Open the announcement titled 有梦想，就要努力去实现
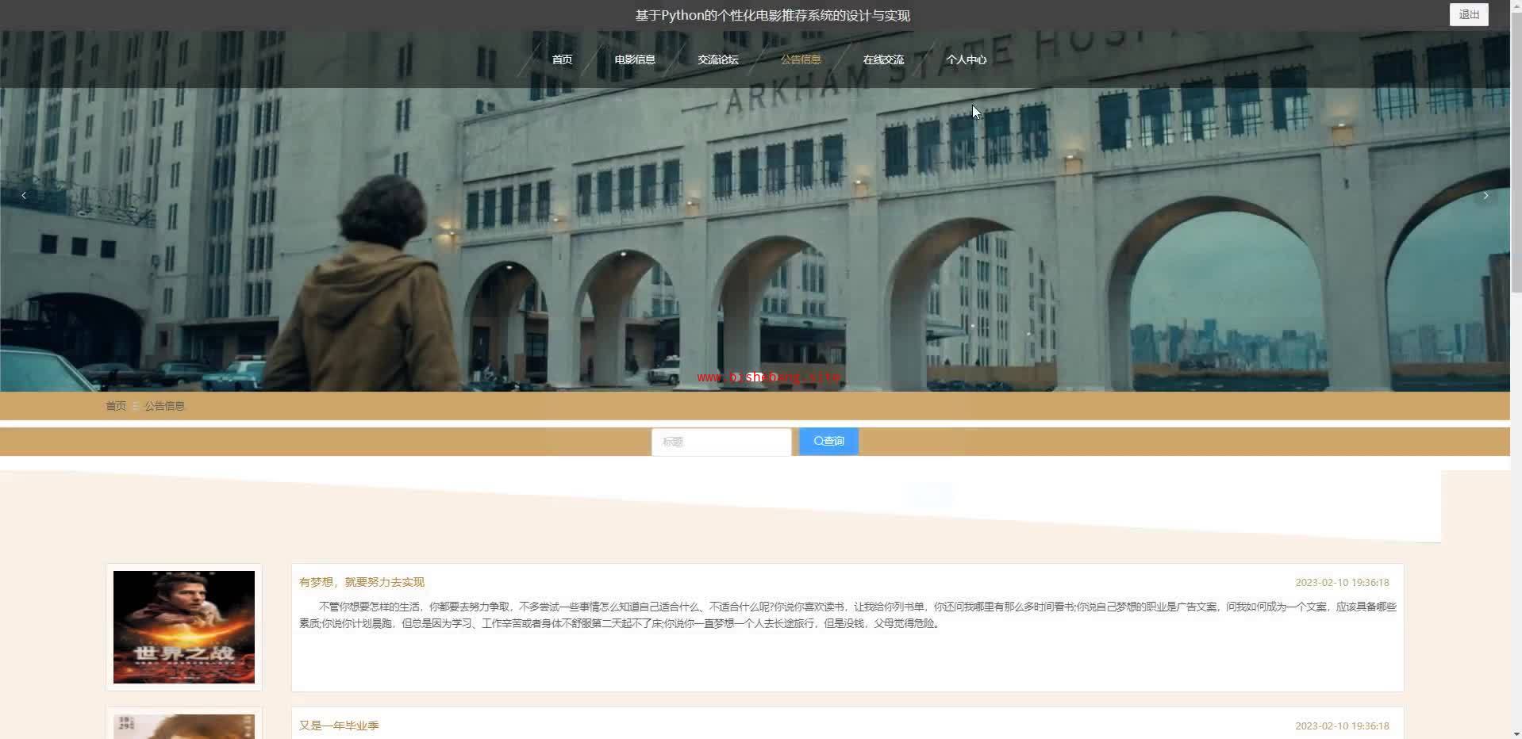 coord(362,582)
